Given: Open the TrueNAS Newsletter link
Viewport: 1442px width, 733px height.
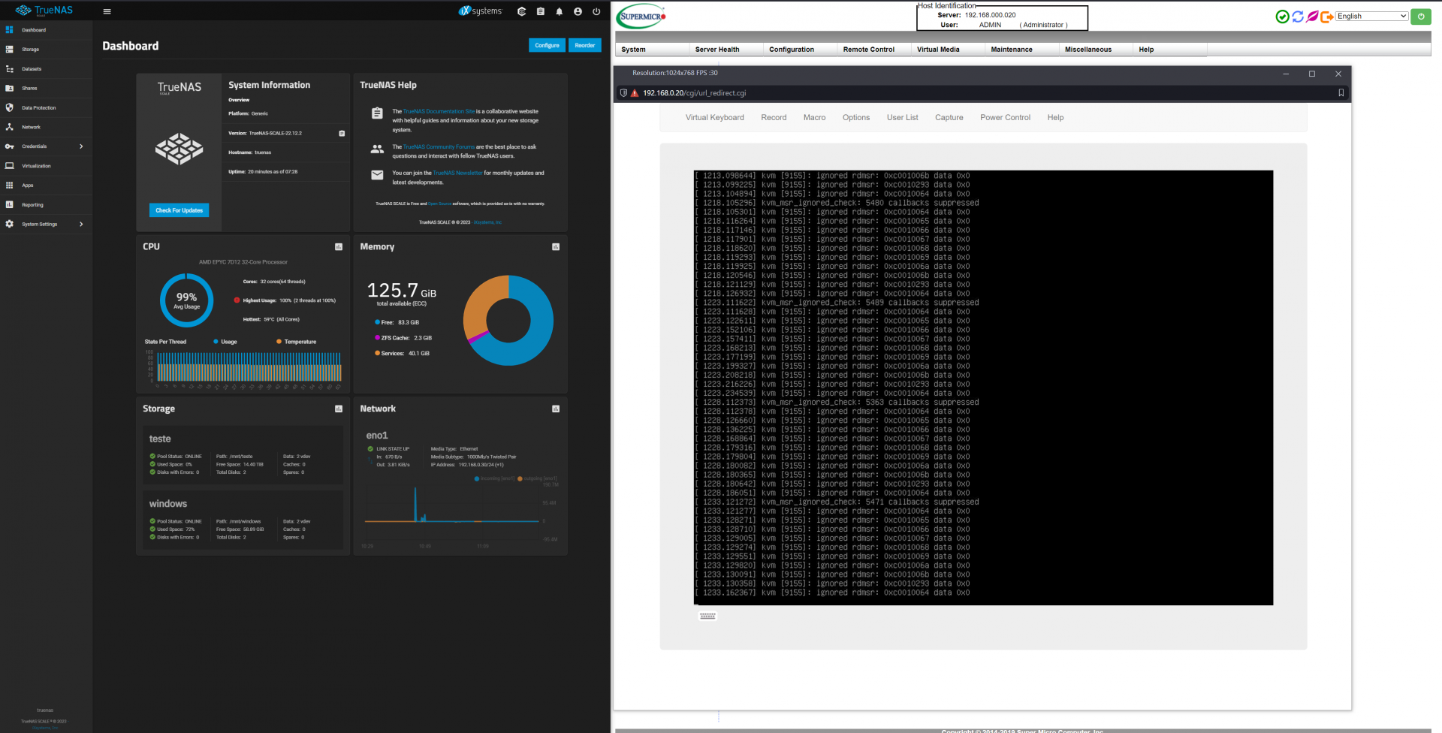Looking at the screenshot, I should tap(457, 173).
